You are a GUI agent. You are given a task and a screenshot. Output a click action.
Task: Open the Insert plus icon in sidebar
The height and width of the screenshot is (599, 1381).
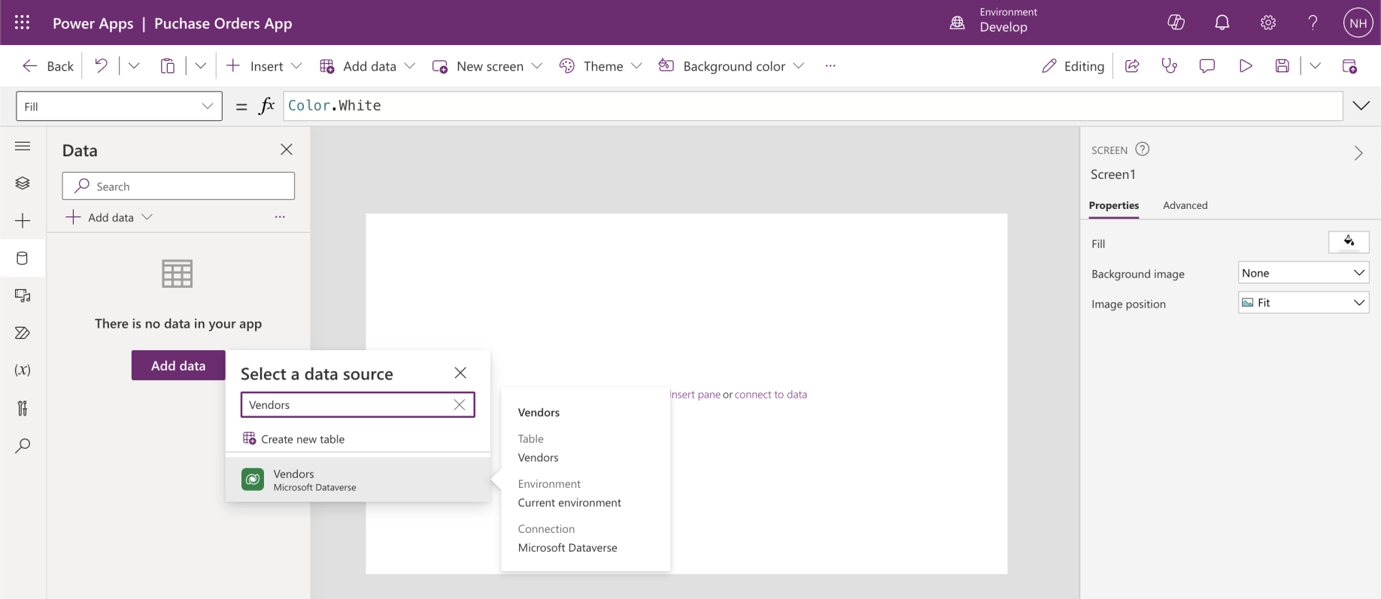(x=23, y=221)
